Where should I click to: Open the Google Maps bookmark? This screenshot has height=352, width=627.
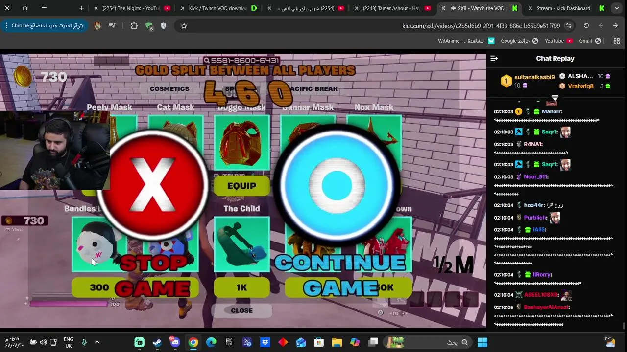(519, 41)
